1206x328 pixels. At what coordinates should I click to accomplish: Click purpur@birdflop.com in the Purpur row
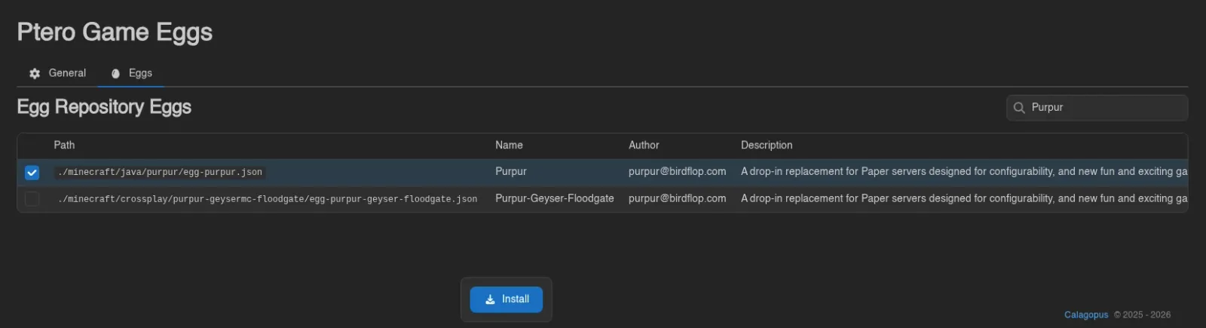click(x=678, y=172)
